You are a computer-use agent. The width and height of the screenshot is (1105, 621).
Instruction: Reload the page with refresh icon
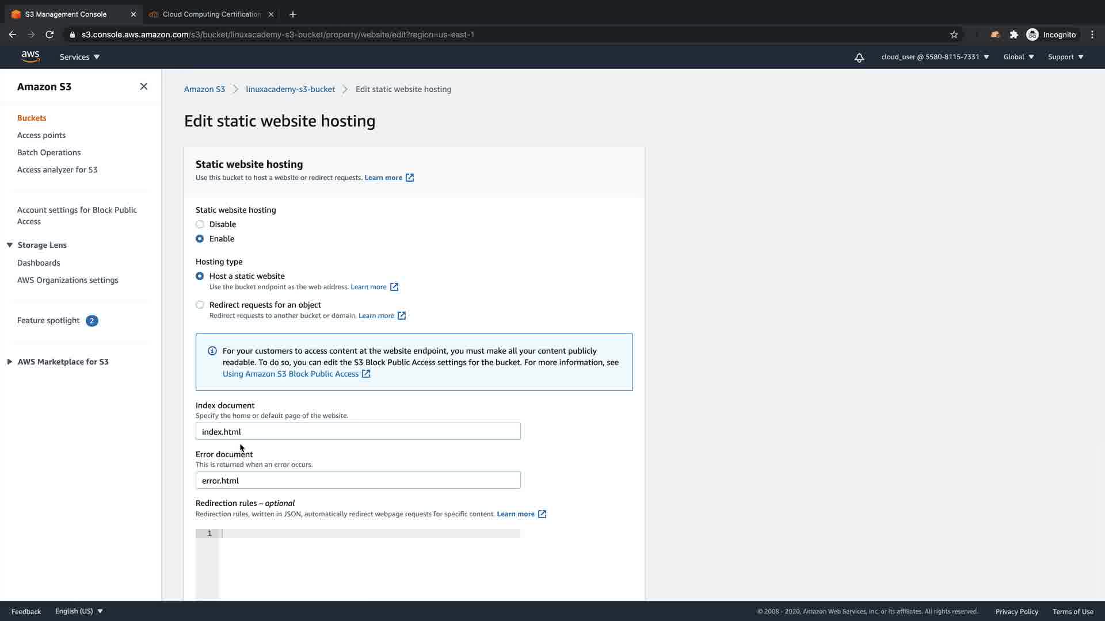[49, 34]
